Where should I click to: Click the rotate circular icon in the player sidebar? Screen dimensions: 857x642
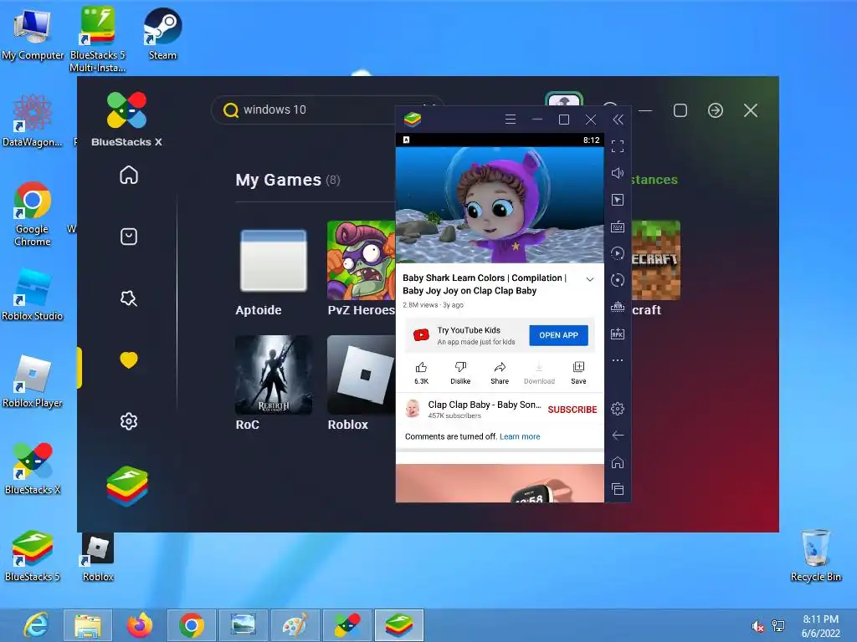618,280
